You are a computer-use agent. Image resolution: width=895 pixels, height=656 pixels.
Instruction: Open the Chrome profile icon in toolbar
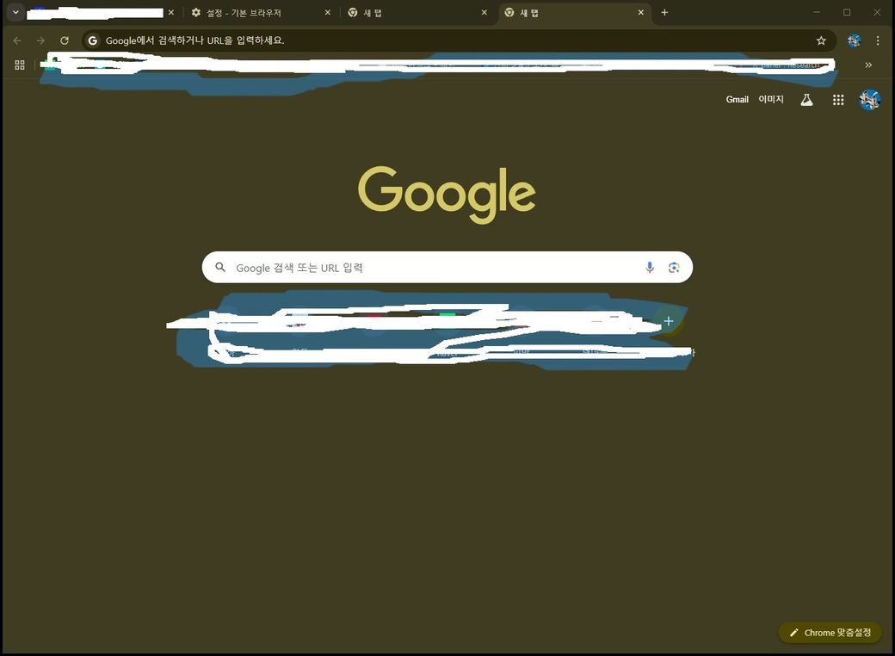854,40
